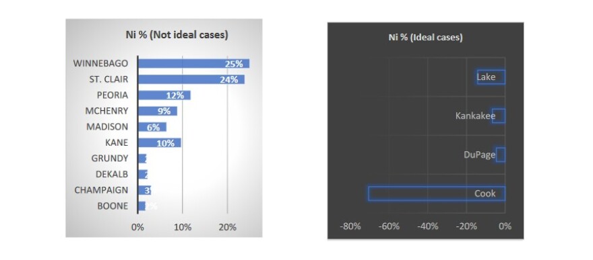This screenshot has height=260, width=593.
Task: Select the DEKALB bar
Action: click(143, 175)
